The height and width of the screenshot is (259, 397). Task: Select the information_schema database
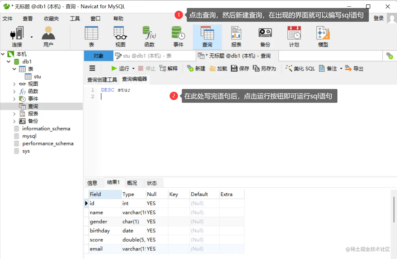tap(46, 128)
